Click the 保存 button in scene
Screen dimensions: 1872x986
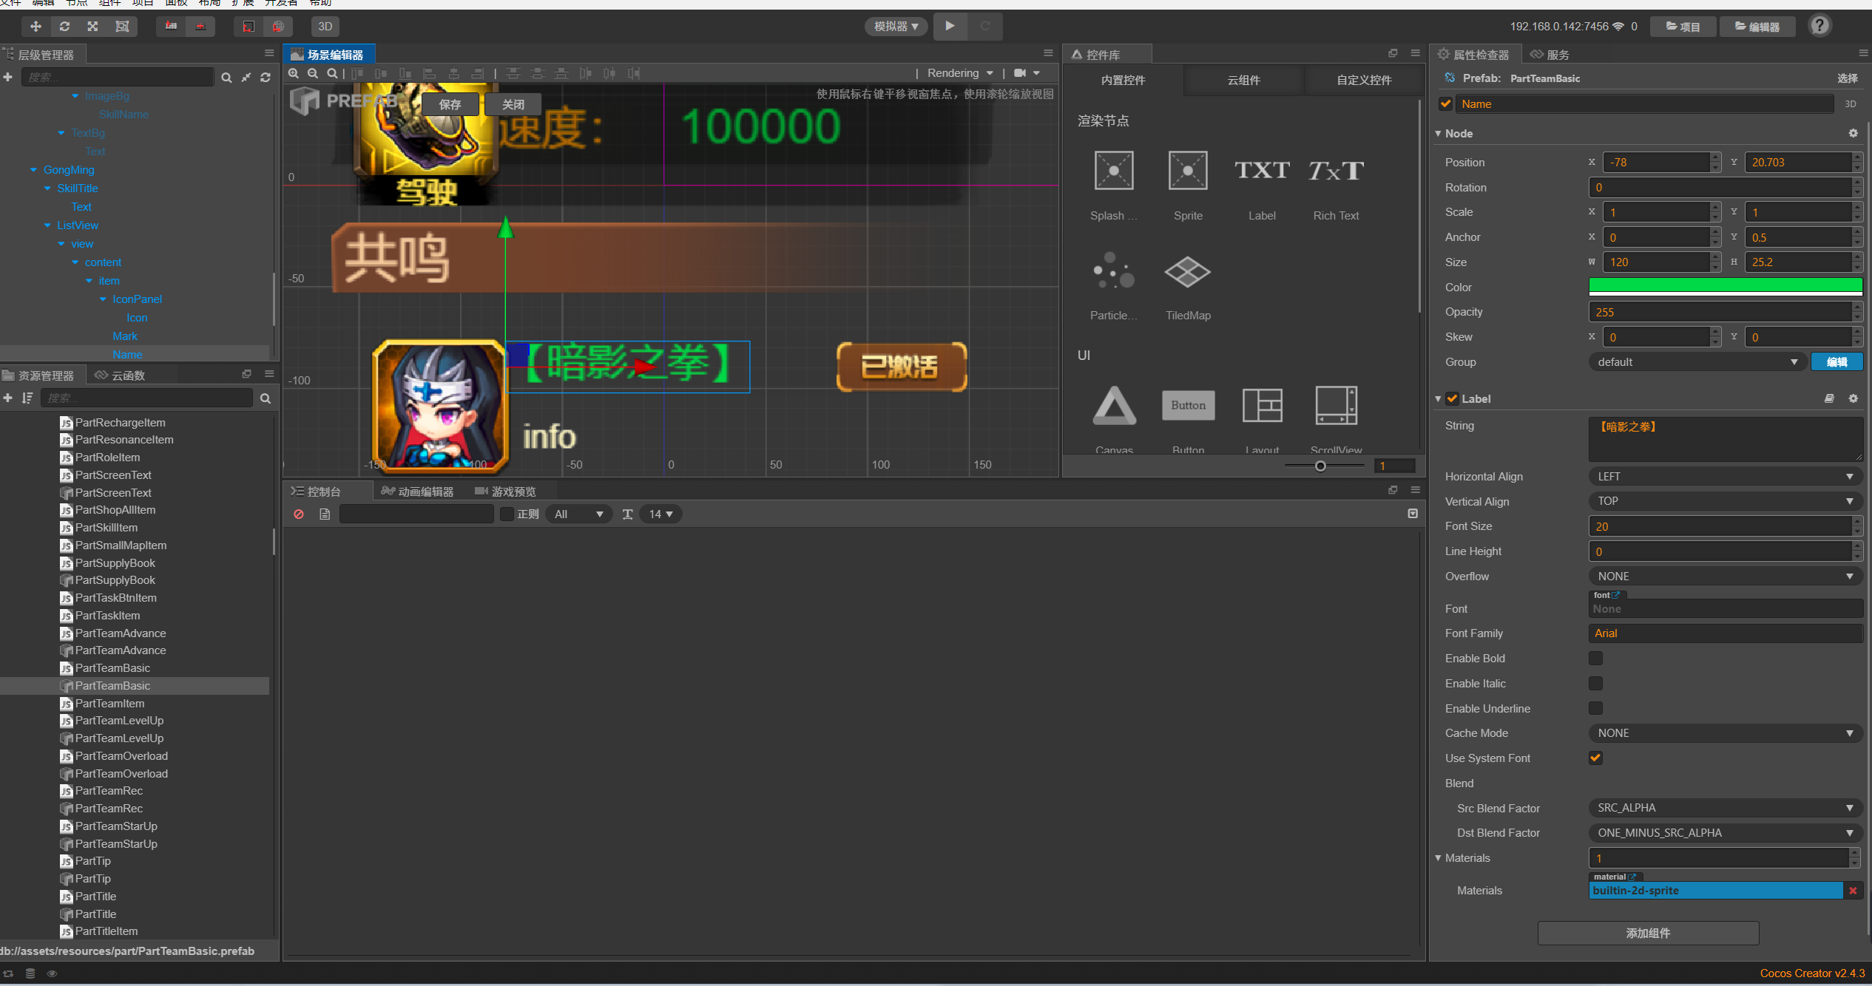450,104
